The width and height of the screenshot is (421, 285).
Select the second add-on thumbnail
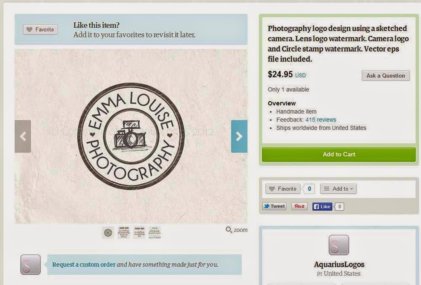(124, 232)
